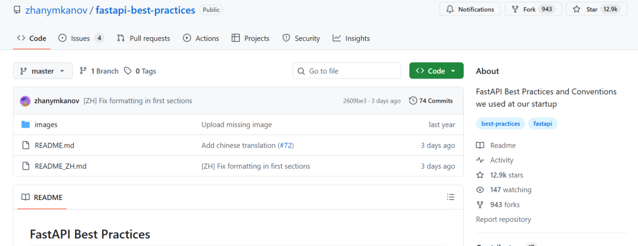Click the README.md file icon
Image resolution: width=638 pixels, height=246 pixels.
point(25,145)
